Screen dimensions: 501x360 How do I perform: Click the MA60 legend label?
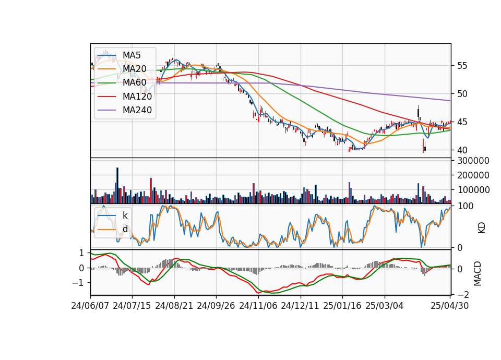tap(134, 83)
